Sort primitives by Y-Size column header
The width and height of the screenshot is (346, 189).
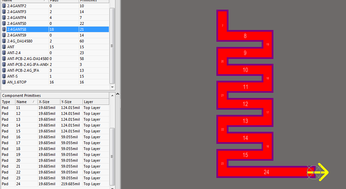72,102
